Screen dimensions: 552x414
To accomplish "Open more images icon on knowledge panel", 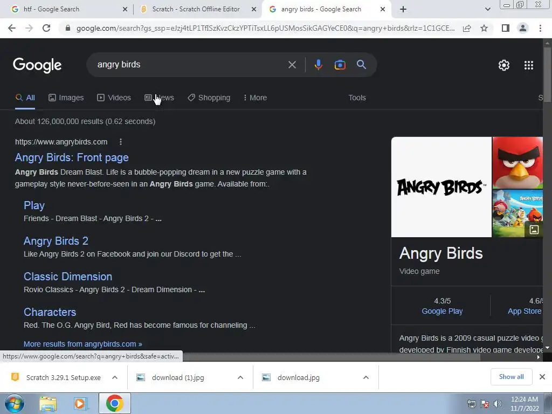I will (534, 230).
